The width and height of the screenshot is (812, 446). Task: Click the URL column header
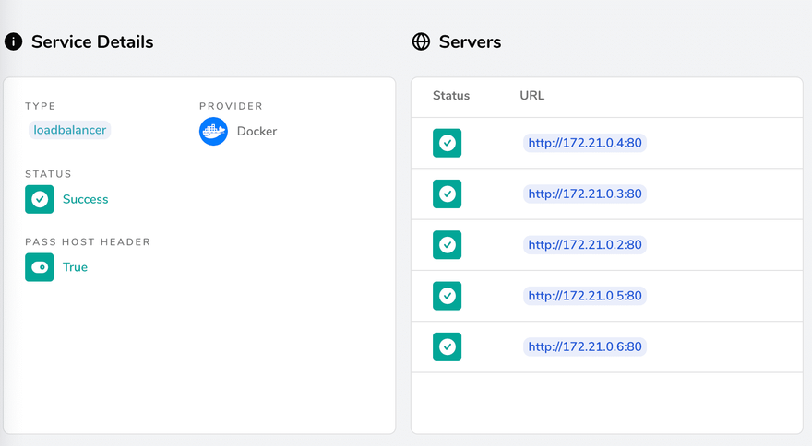pyautogui.click(x=531, y=96)
